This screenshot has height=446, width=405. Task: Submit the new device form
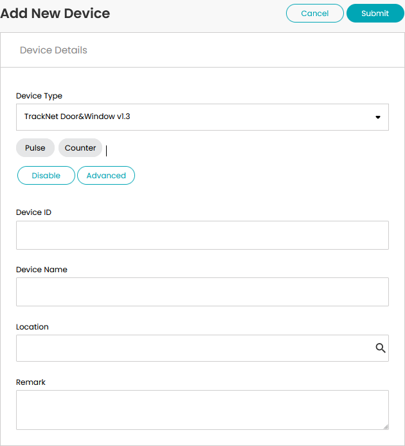pos(375,14)
